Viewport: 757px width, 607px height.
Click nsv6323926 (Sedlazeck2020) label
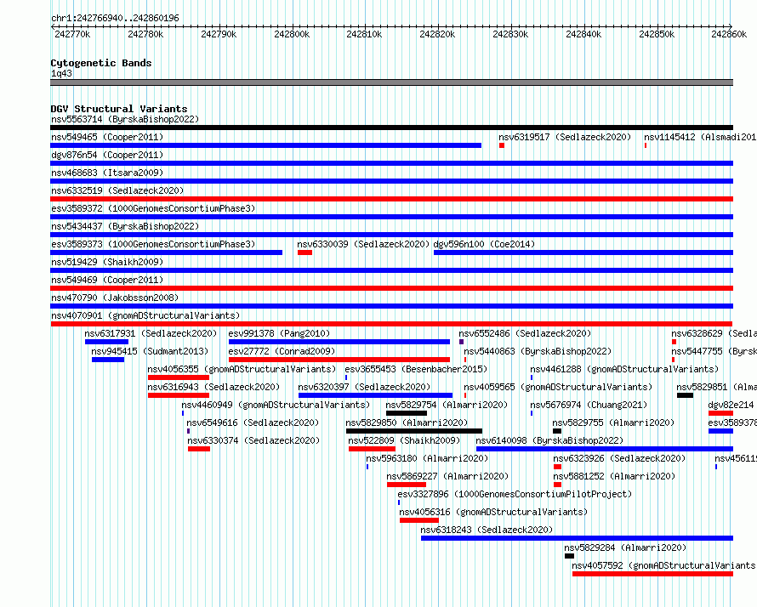(619, 458)
